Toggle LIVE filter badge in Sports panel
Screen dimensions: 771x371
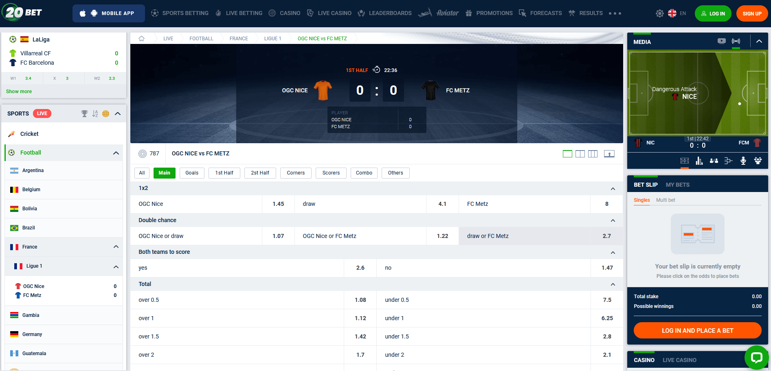point(42,113)
